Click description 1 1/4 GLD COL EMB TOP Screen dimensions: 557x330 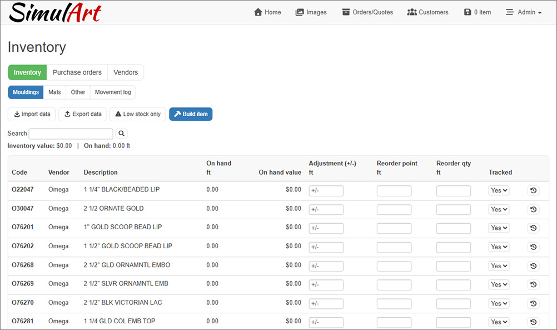[x=120, y=321]
